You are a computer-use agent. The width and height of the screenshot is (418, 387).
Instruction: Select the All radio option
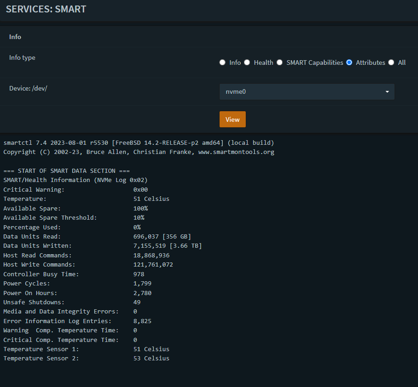391,63
